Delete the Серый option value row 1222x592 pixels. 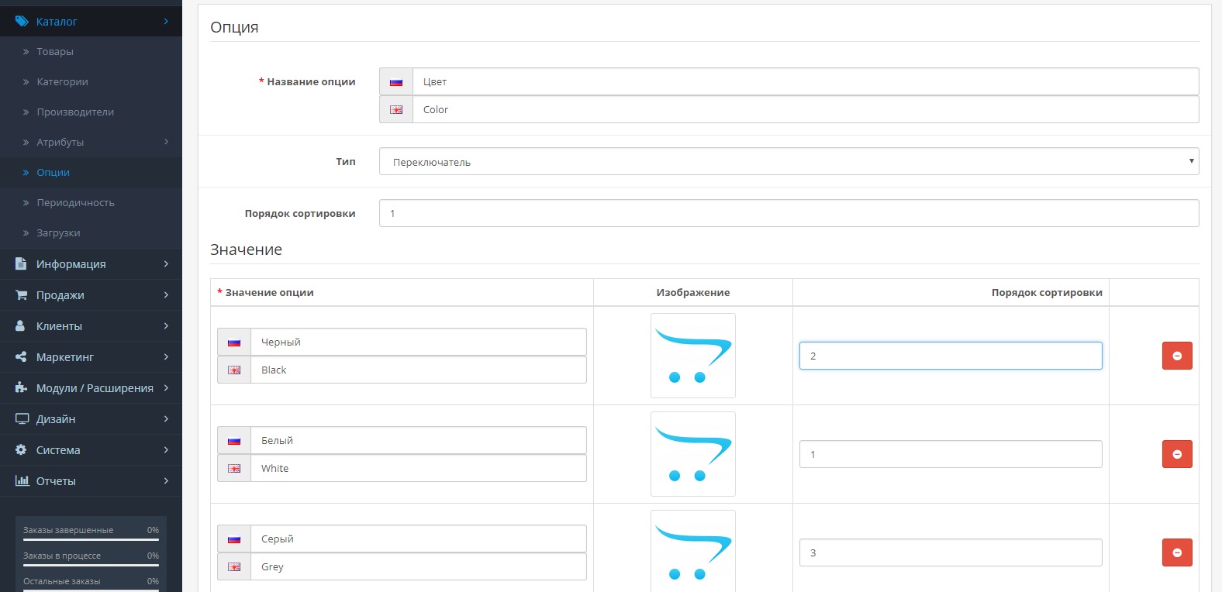click(1176, 552)
